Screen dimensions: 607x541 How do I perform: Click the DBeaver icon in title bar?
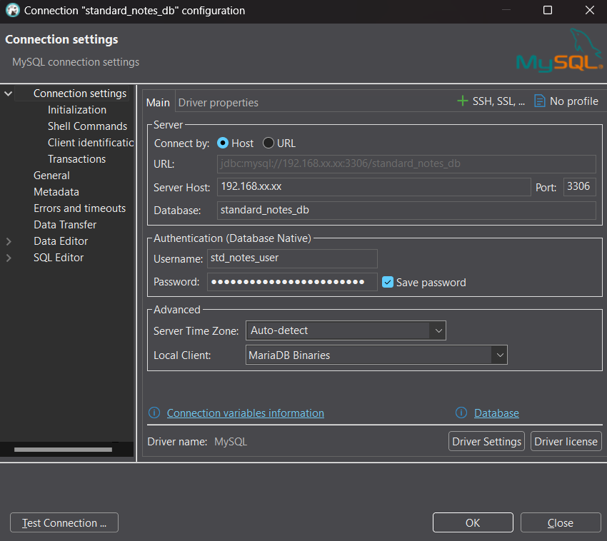[x=12, y=11]
